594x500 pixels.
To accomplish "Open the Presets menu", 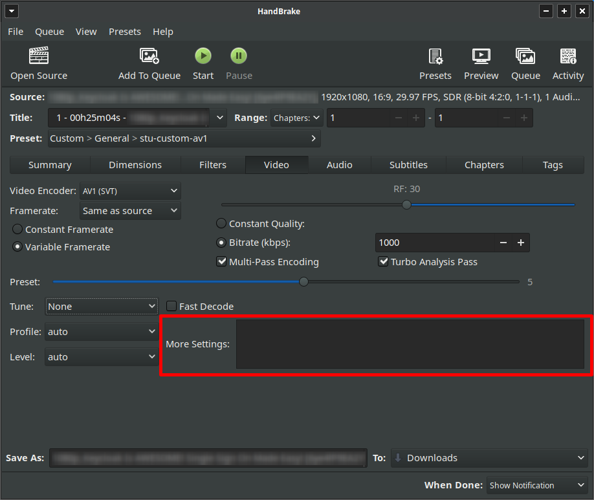I will click(124, 31).
